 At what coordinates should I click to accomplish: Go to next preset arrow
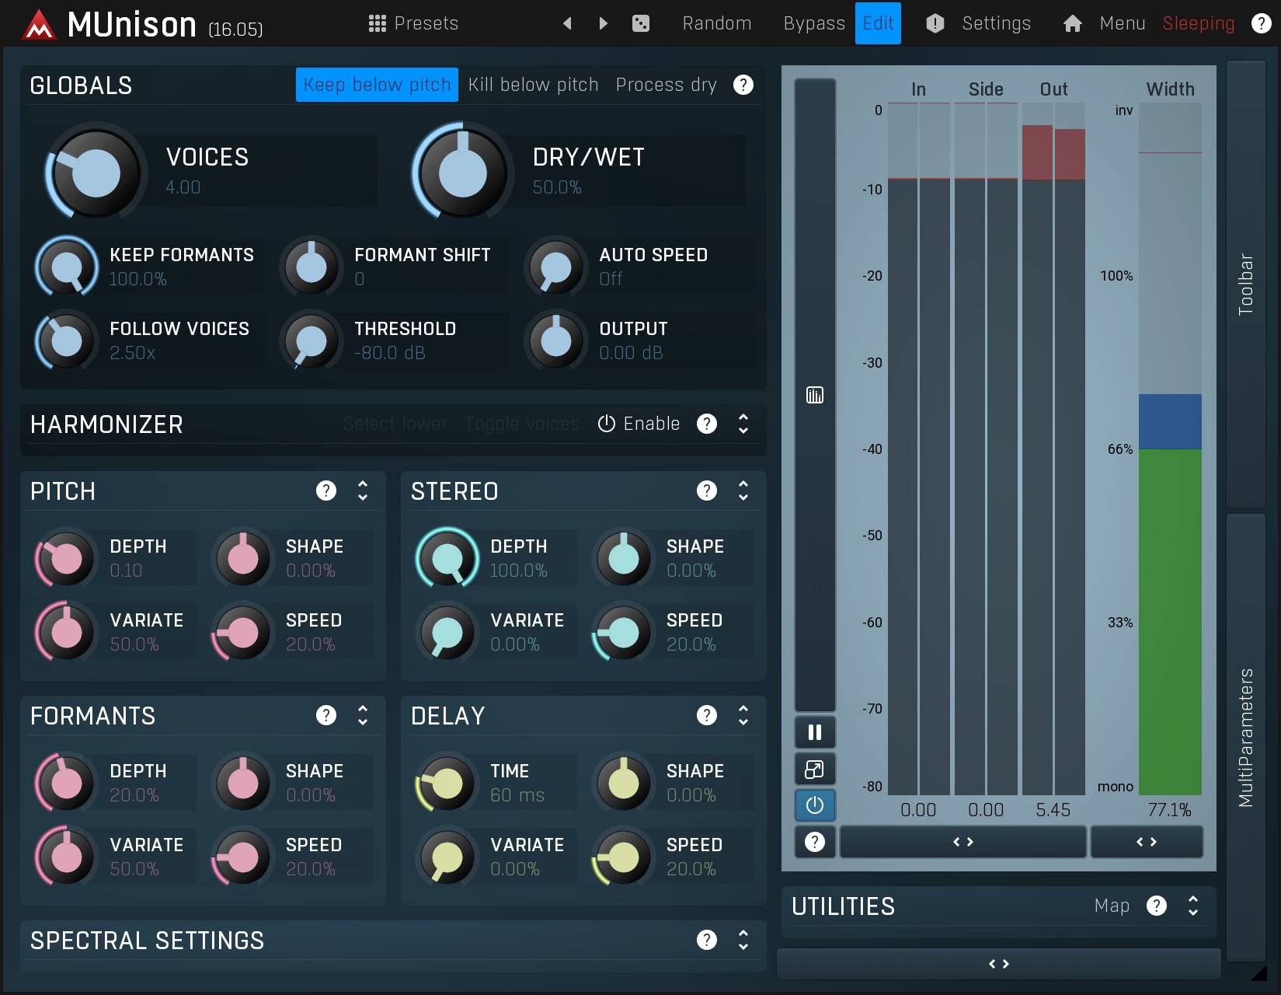click(604, 23)
